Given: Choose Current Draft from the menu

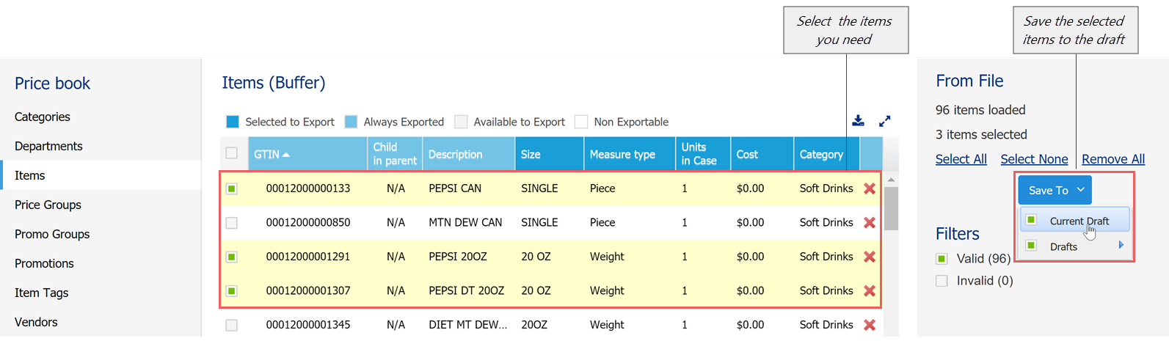Looking at the screenshot, I should (x=1079, y=221).
